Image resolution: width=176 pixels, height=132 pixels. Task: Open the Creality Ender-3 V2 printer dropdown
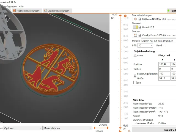(154, 35)
